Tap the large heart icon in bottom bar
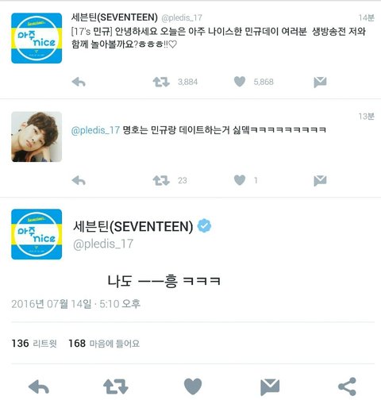Screen dimensions: 381x400 (193, 387)
